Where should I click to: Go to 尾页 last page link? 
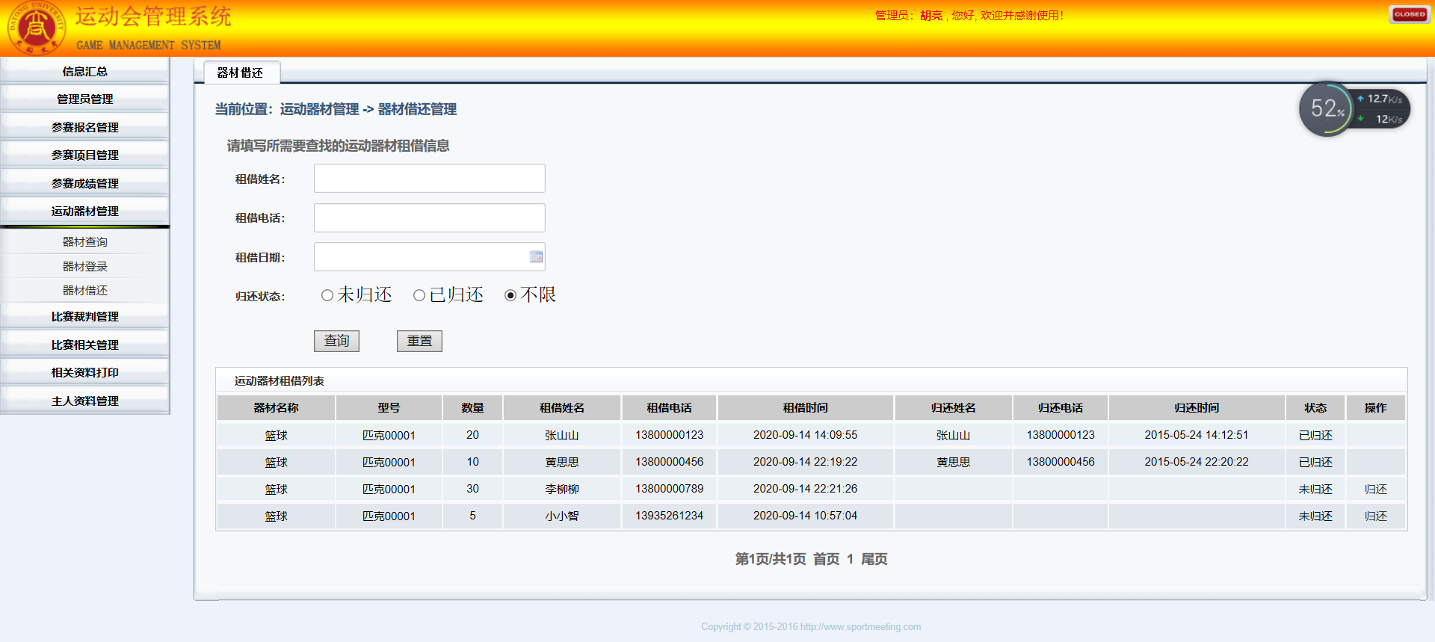(874, 559)
